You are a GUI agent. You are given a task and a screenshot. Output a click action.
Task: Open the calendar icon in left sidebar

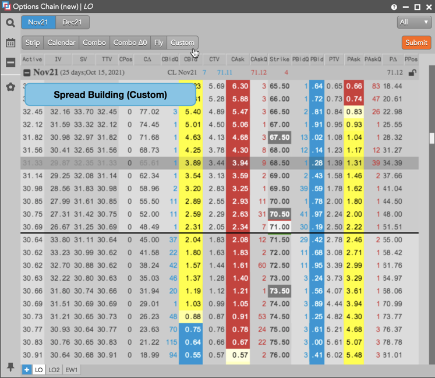tap(10, 43)
